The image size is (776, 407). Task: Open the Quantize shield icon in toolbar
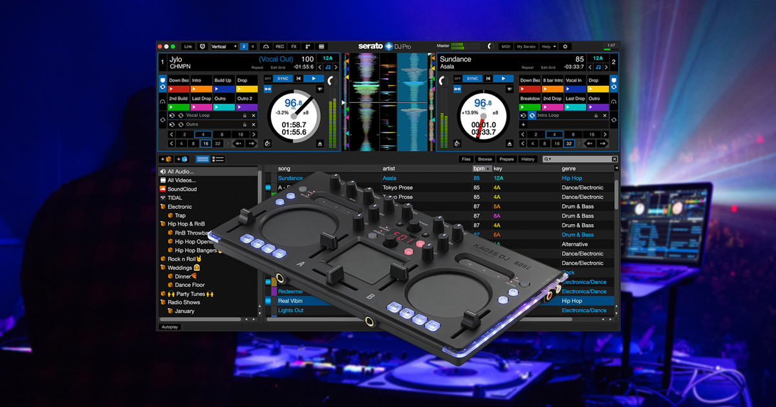[x=202, y=47]
